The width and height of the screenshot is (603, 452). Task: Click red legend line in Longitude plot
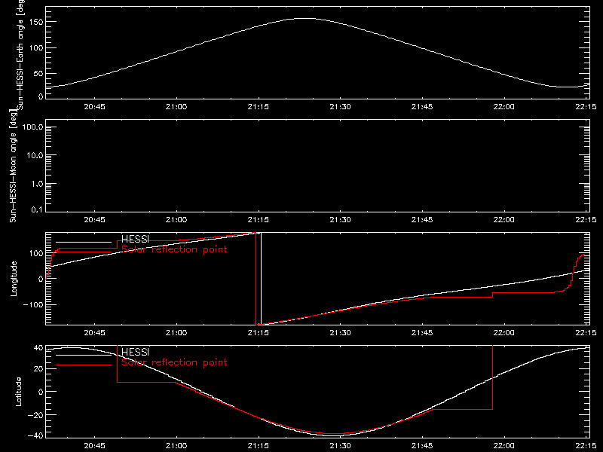click(84, 252)
